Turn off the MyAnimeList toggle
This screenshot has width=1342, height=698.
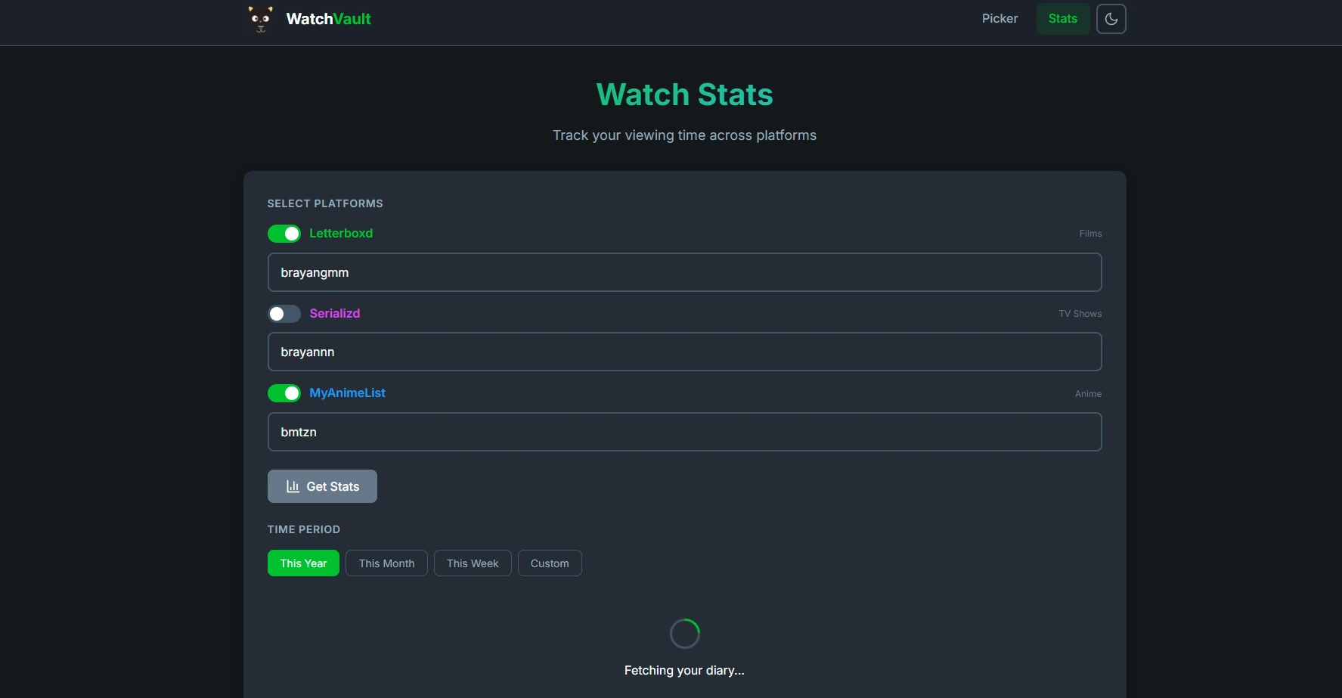click(x=284, y=393)
